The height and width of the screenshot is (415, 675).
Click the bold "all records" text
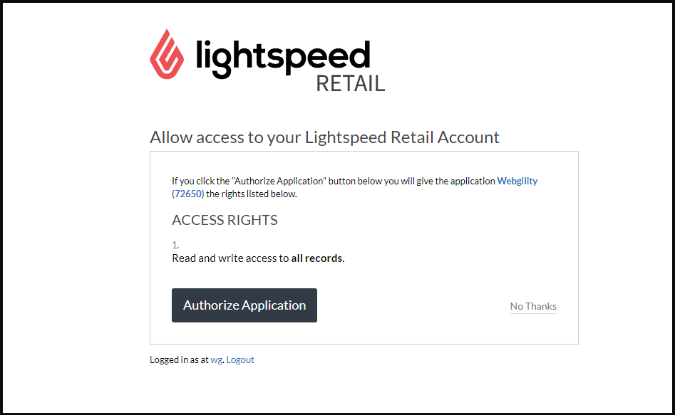pyautogui.click(x=317, y=258)
